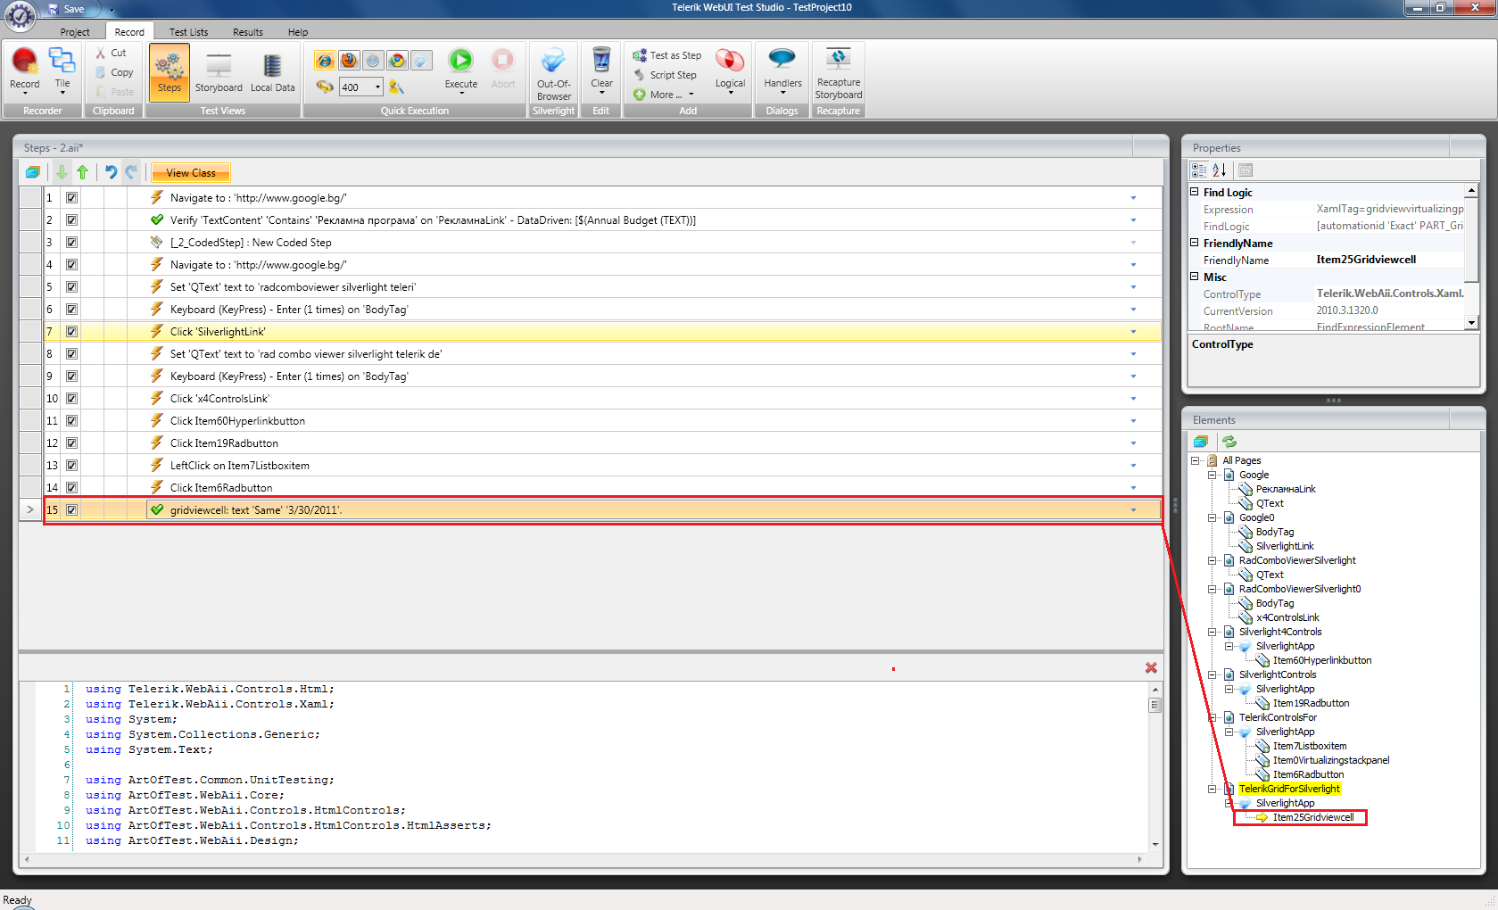Open the Tile windows option
The height and width of the screenshot is (910, 1498).
[x=62, y=70]
